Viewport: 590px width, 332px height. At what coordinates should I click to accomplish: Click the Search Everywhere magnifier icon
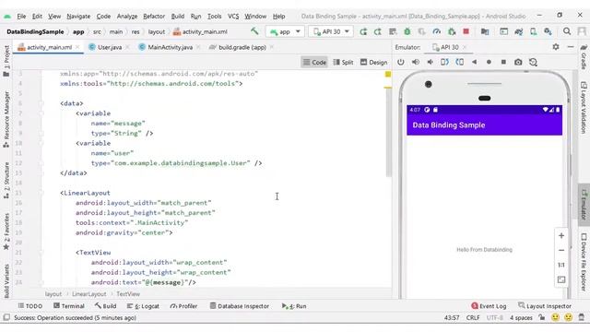coord(567,31)
